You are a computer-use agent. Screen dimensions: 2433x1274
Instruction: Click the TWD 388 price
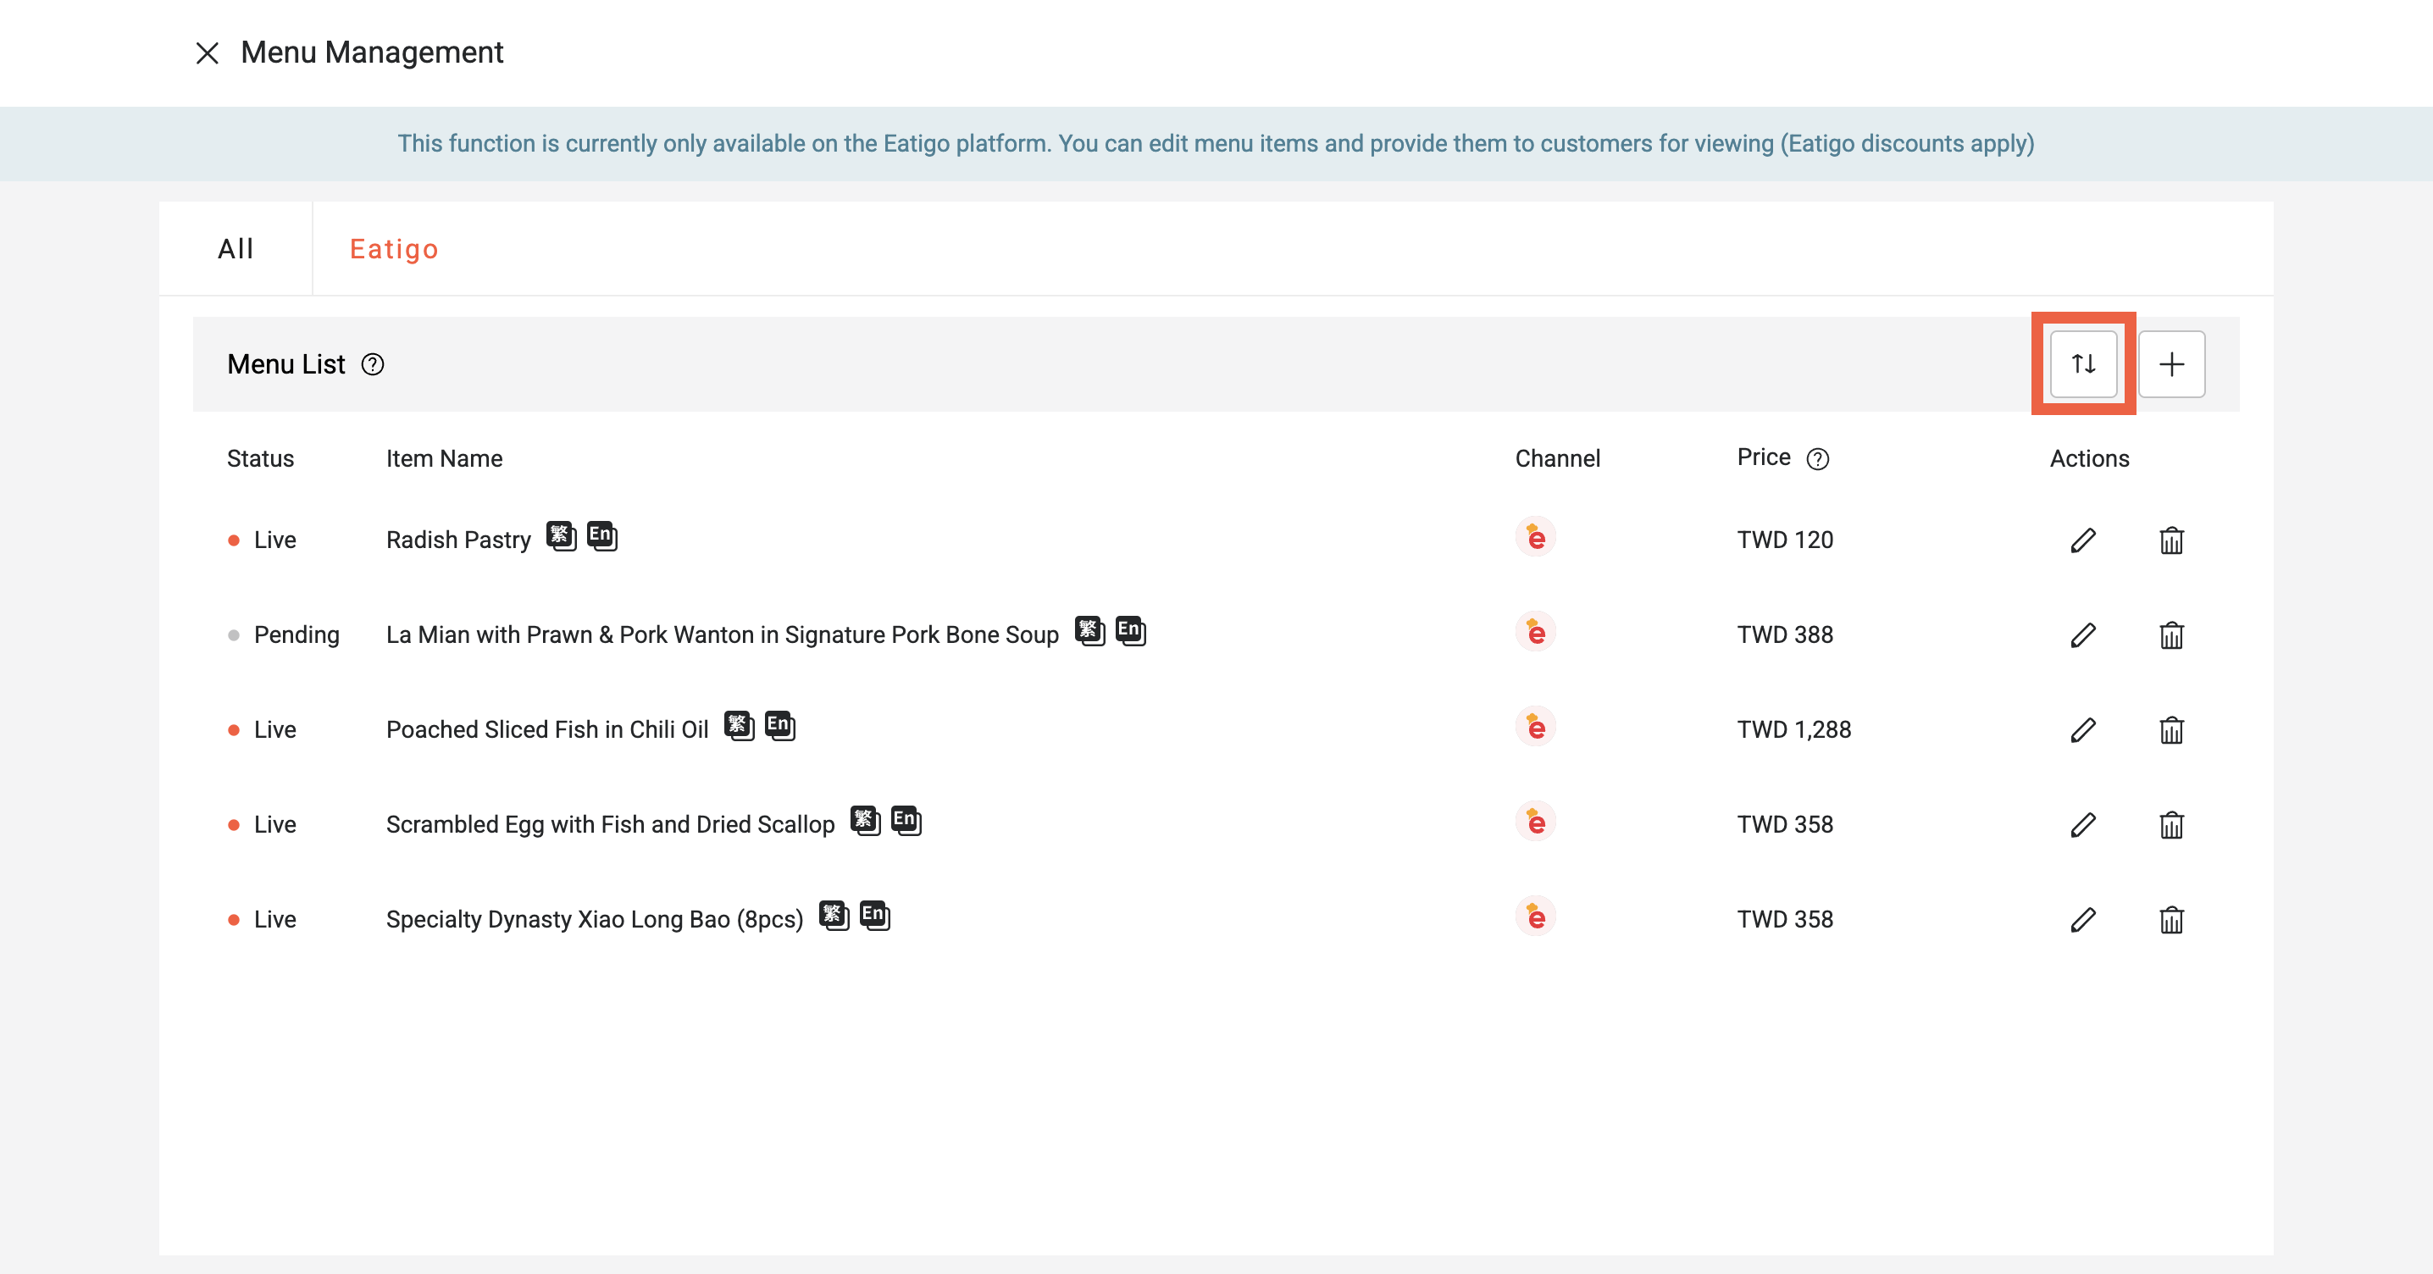point(1785,634)
